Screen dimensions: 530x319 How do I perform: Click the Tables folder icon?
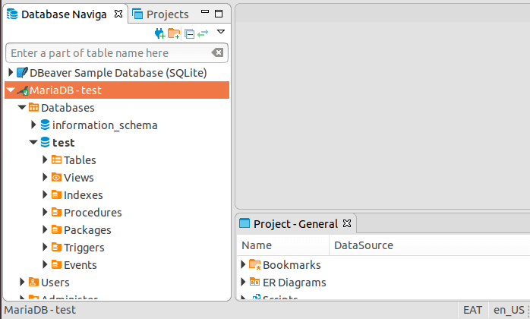[56, 159]
